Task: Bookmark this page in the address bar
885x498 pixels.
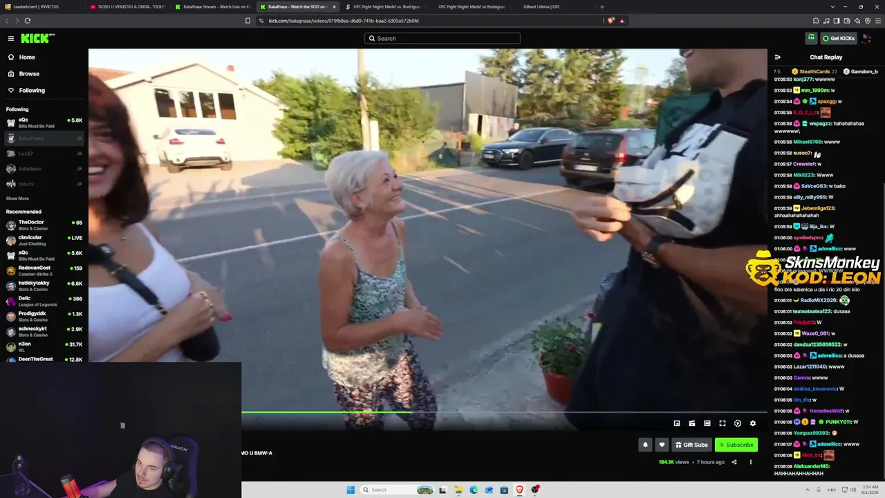Action: tap(248, 21)
